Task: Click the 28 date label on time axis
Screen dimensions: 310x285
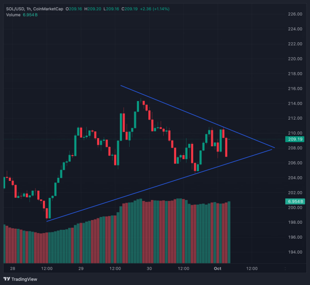Action: [x=12, y=269]
